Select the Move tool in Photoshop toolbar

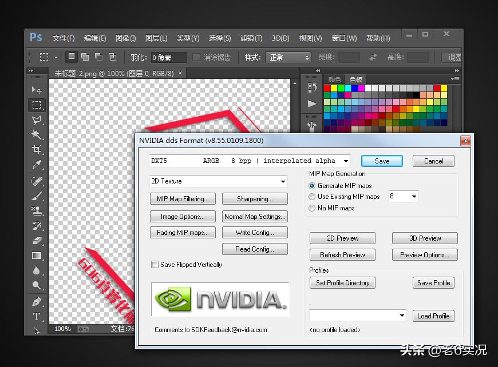pyautogui.click(x=37, y=90)
